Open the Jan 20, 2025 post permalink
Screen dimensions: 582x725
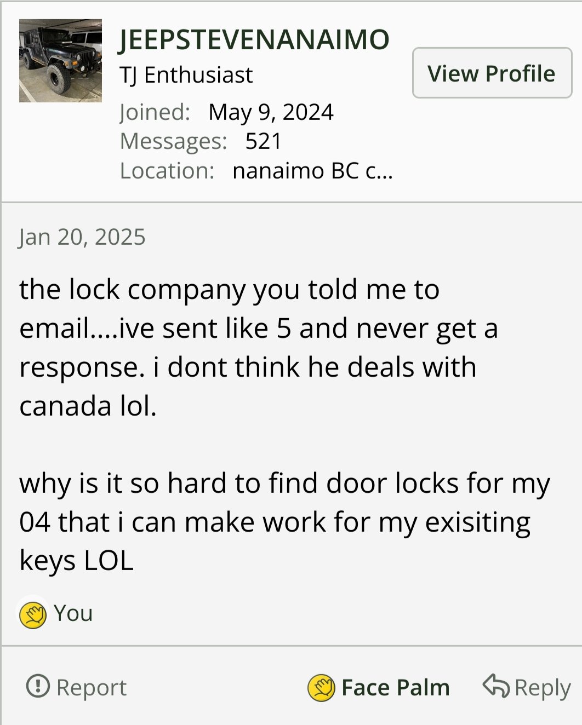[x=82, y=237]
